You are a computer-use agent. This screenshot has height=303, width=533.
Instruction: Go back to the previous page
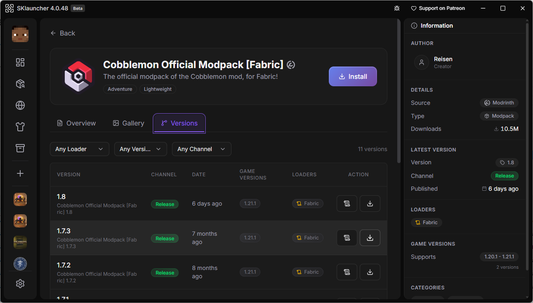(63, 33)
